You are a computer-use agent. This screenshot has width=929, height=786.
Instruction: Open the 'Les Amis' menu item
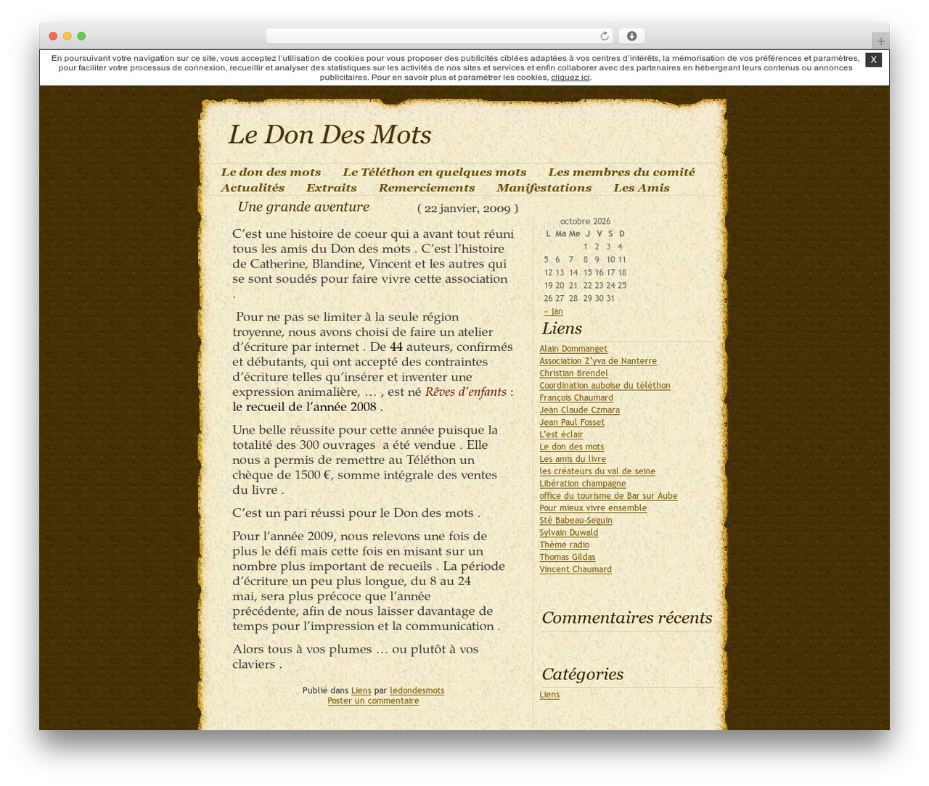point(642,189)
